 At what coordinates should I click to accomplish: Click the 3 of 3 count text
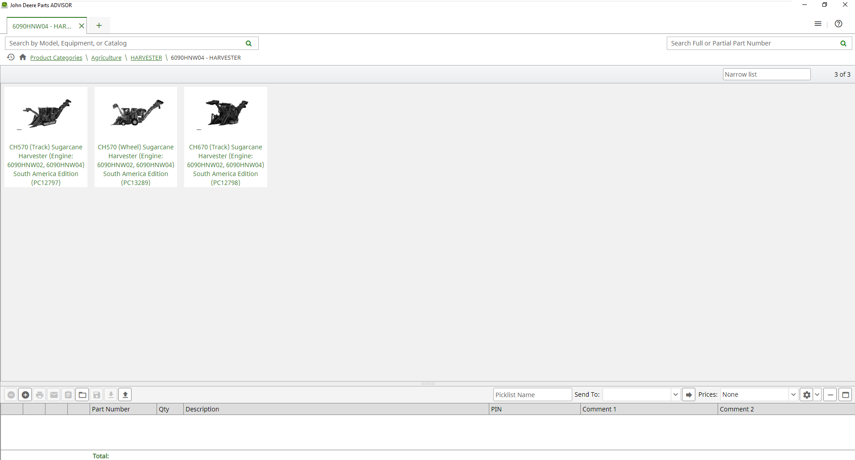(842, 74)
